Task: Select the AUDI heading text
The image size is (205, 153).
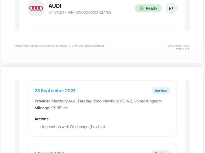Action: pyautogui.click(x=55, y=6)
